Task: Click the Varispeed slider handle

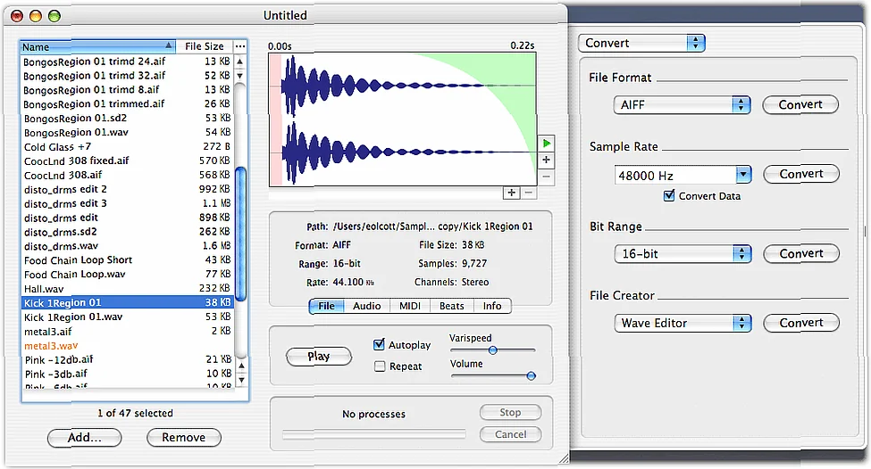Action: (x=493, y=350)
